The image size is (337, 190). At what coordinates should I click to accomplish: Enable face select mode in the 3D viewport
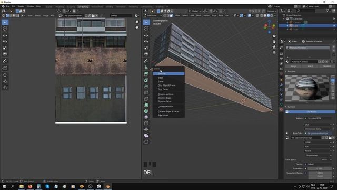tap(171, 15)
